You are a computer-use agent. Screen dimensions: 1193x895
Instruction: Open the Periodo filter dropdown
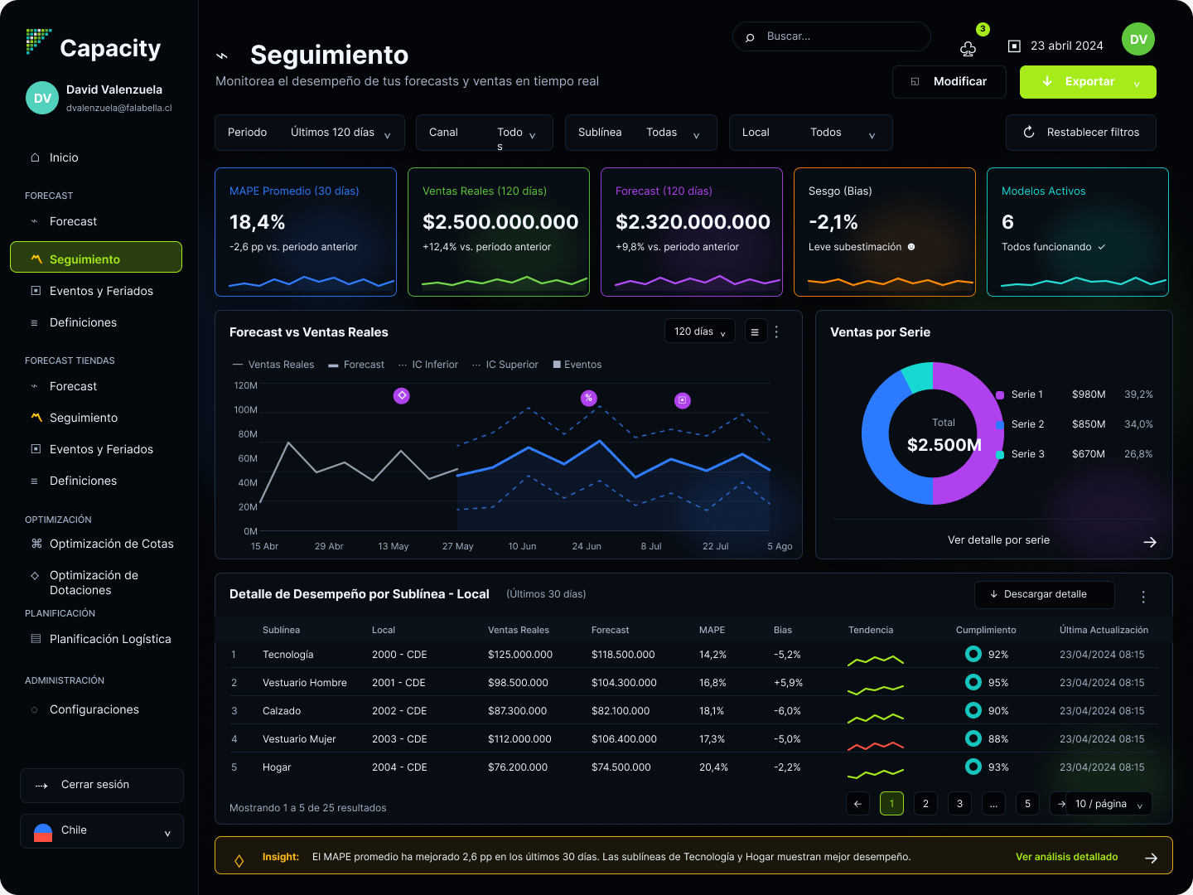pos(310,133)
